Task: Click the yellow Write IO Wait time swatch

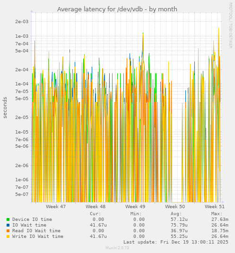Action: (8, 236)
